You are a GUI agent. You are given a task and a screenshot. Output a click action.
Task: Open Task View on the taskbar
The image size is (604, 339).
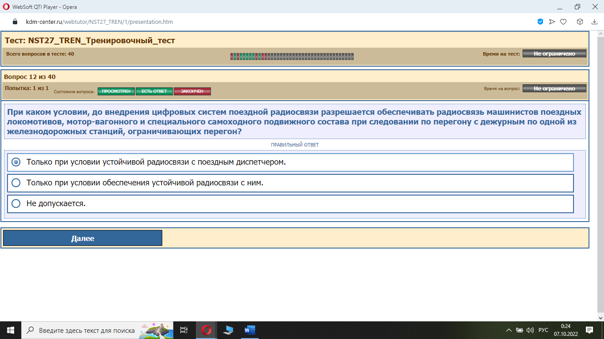(184, 330)
